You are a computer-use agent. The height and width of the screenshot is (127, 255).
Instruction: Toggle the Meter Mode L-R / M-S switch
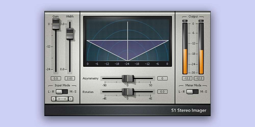tap(193, 92)
